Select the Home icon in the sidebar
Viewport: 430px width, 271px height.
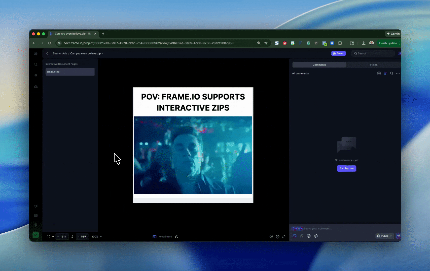coord(36,53)
